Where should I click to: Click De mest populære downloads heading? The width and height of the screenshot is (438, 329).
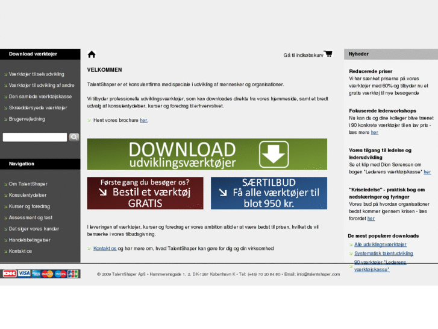[x=383, y=236]
